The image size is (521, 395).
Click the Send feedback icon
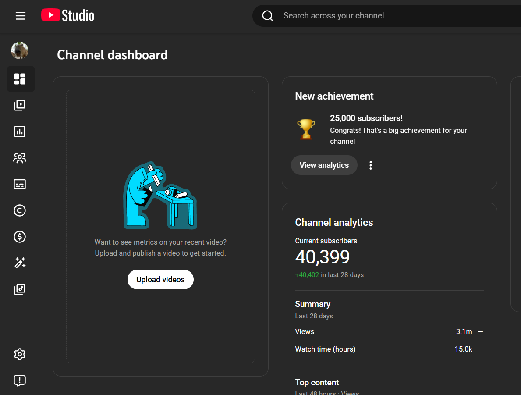pos(20,381)
